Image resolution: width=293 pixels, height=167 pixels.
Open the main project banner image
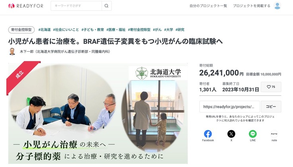pyautogui.click(x=98, y=113)
